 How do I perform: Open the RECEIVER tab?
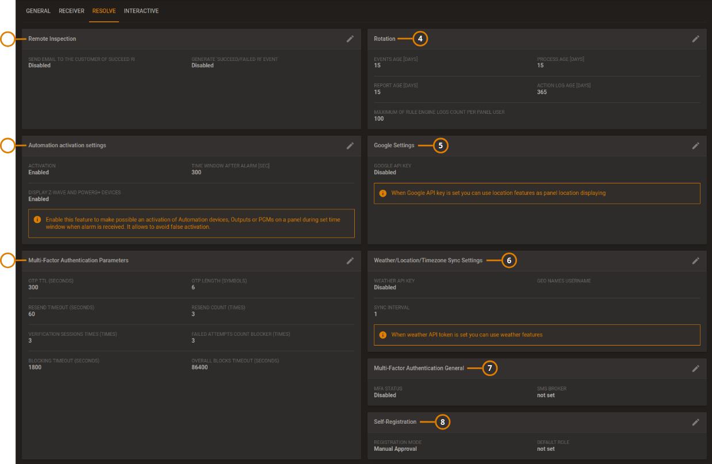(71, 10)
